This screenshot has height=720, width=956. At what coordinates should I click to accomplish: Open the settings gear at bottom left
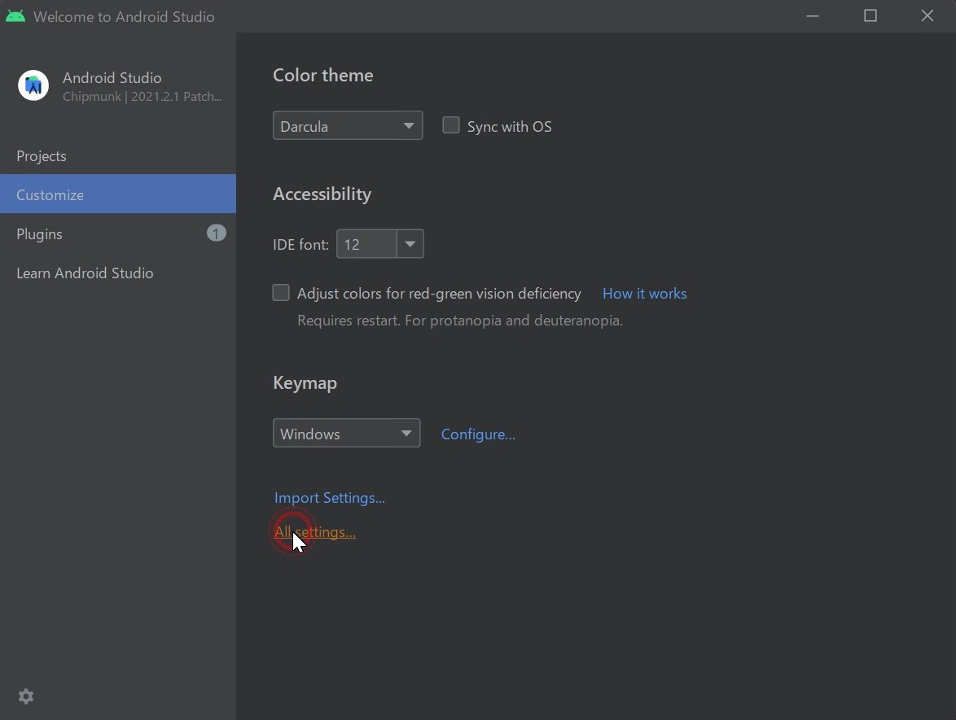(25, 696)
